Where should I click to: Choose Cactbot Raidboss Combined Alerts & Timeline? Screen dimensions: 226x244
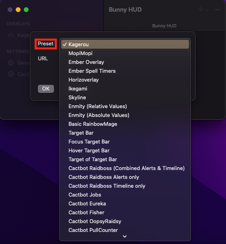(125, 168)
